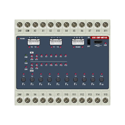Click the 24V screw terminal beside COM
This screenshot has width=125, height=125.
click(20, 25)
